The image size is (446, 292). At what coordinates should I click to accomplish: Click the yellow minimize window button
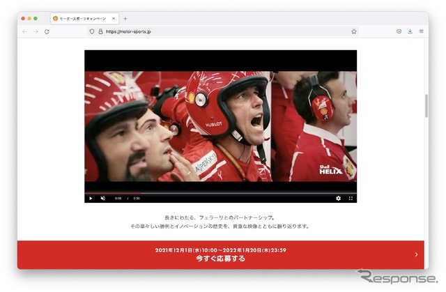pos(29,19)
